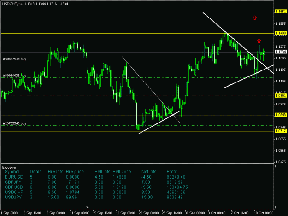Image resolution: width=288 pixels, height=216 pixels.
Task: Click the Sell price column header
Action: (x=122, y=172)
